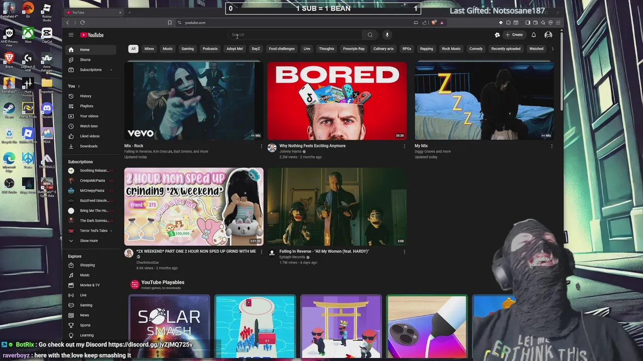Bookmark this page in address bar
This screenshot has height=361, width=643.
(170, 23)
